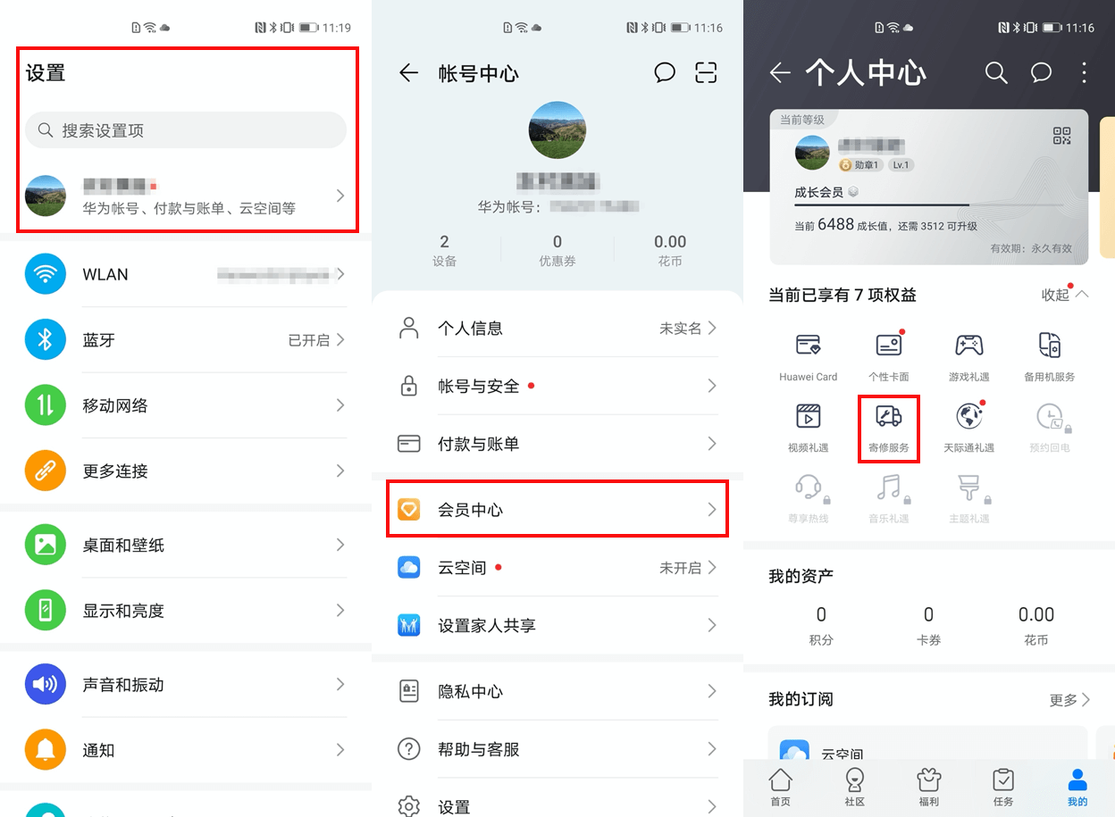
Task: Open 个性卡面 benefit
Action: coord(889,356)
